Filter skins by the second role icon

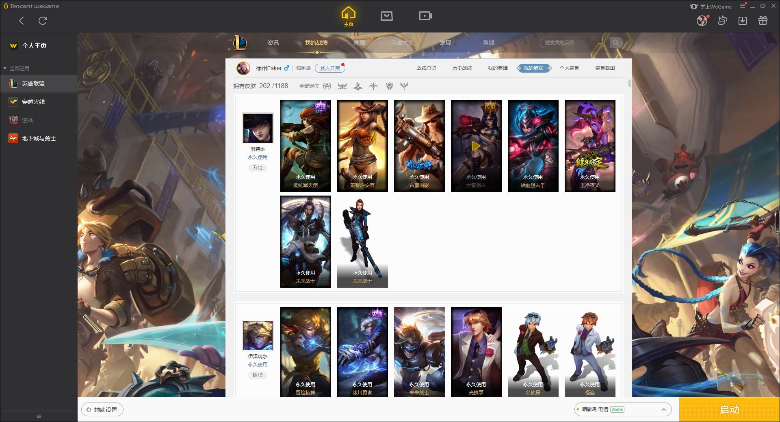(342, 86)
